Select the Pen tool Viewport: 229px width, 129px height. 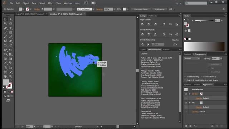point(5,28)
